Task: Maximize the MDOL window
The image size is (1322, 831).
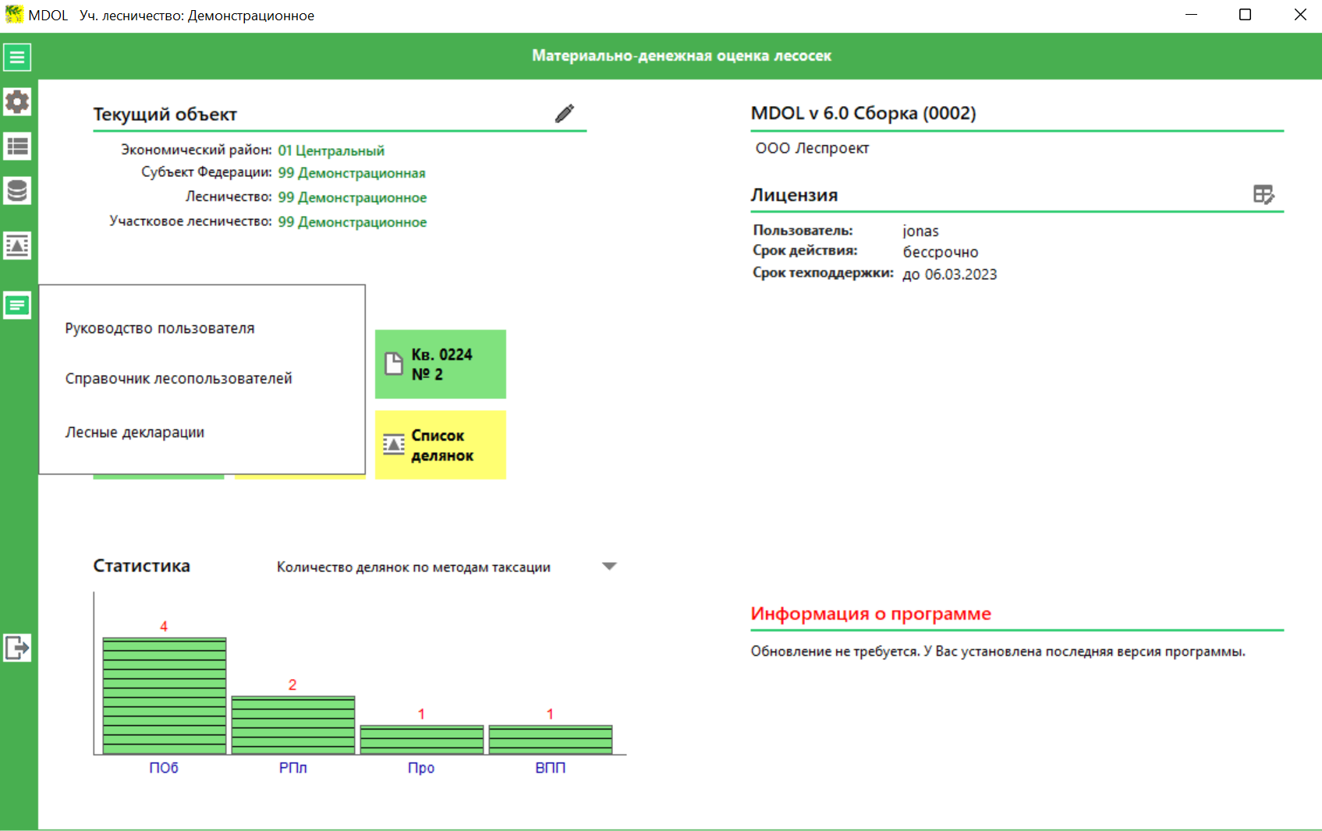Action: tap(1246, 15)
